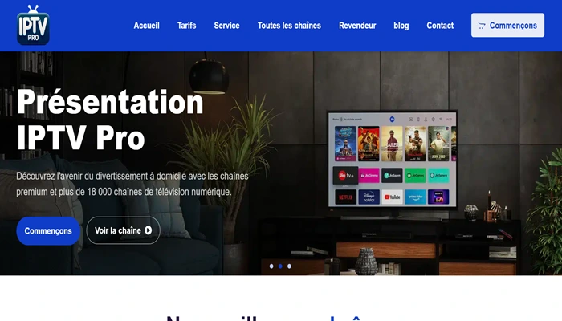Screen dimensions: 562x321
Task: Click the YouTube tile on the TV screen
Action: coord(392,197)
